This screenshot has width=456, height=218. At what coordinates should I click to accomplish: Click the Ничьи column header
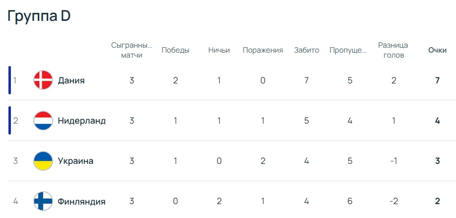click(219, 50)
